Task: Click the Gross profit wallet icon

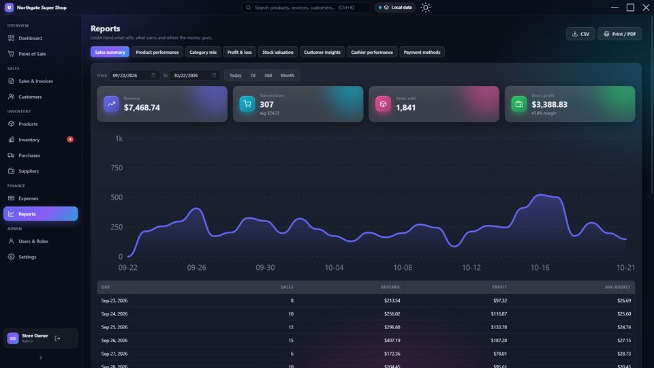Action: pyautogui.click(x=519, y=104)
